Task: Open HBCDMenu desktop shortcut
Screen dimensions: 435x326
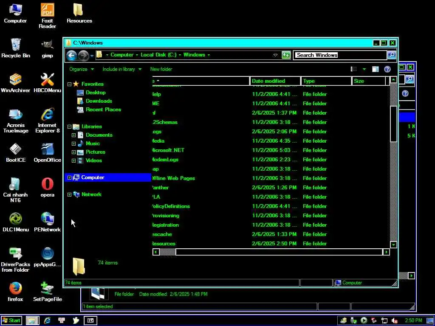Action: click(x=47, y=83)
